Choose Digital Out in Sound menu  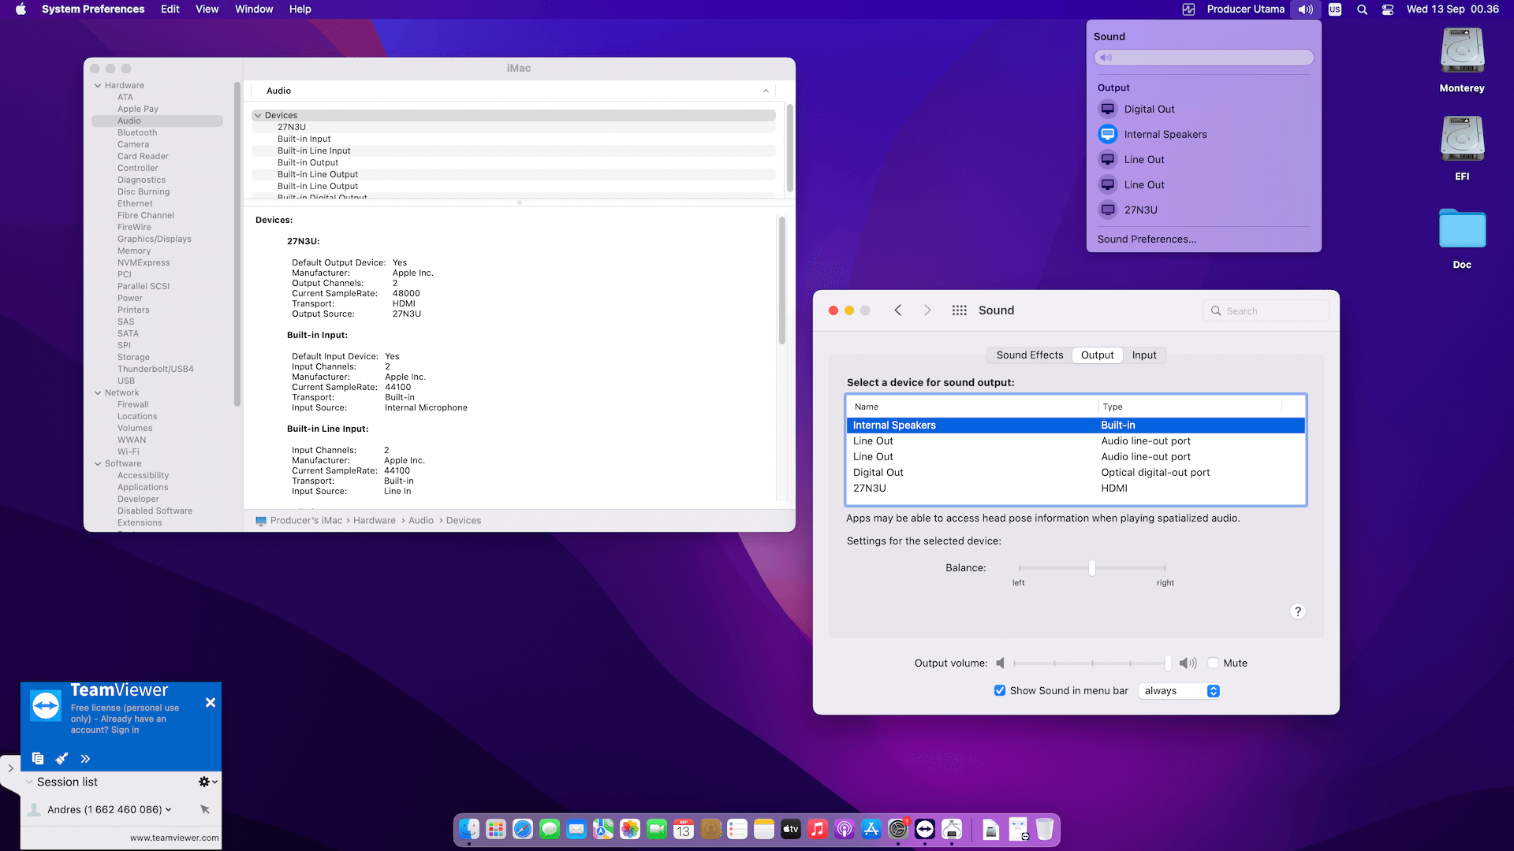click(x=1203, y=110)
